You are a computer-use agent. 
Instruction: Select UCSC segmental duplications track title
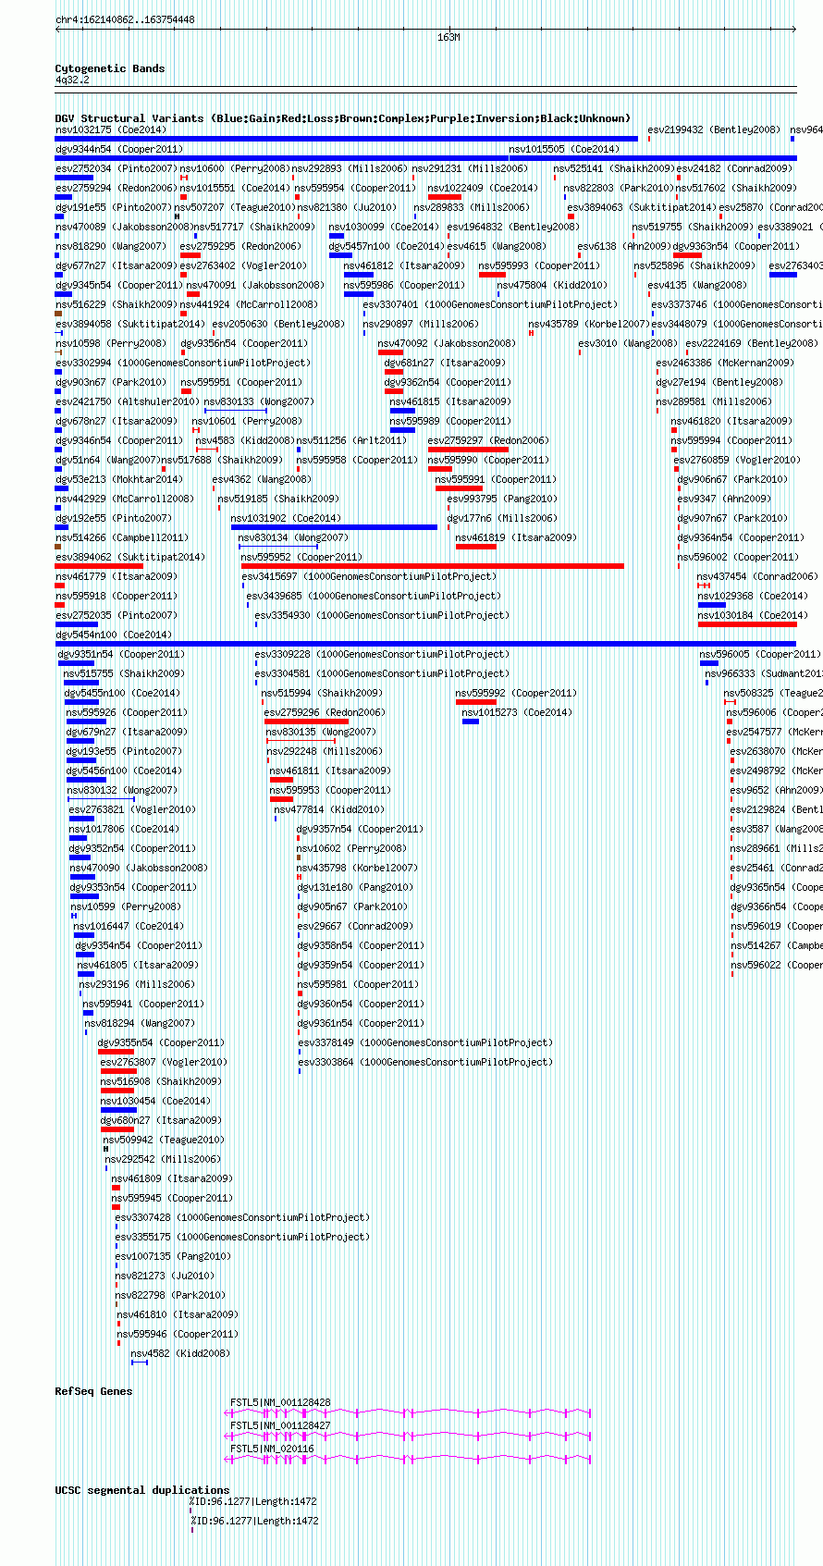point(142,1490)
